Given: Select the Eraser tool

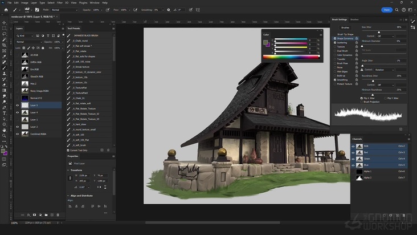Looking at the screenshot, I should pyautogui.click(x=4, y=85).
